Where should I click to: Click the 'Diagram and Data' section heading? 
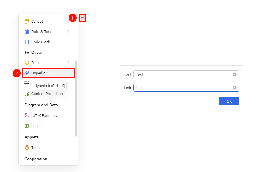pos(41,105)
